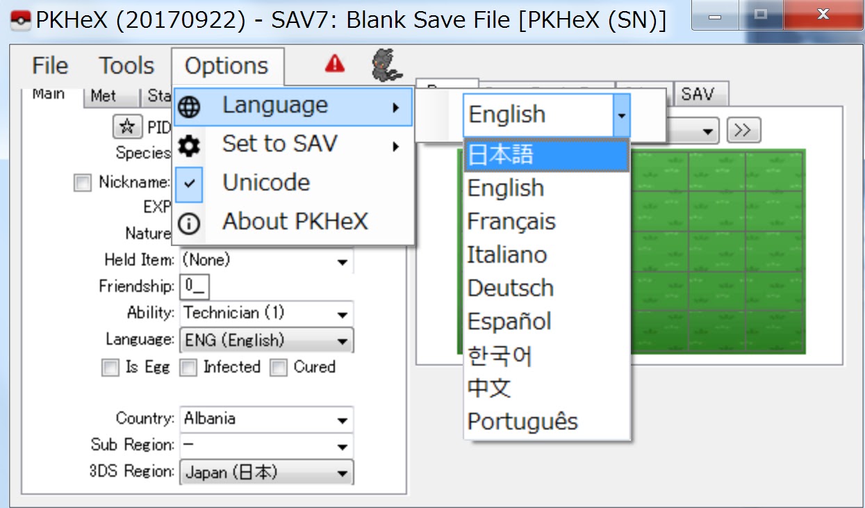Screen dimensions: 865x508
Task: Choose 한국어 from the language list
Action: click(547, 354)
